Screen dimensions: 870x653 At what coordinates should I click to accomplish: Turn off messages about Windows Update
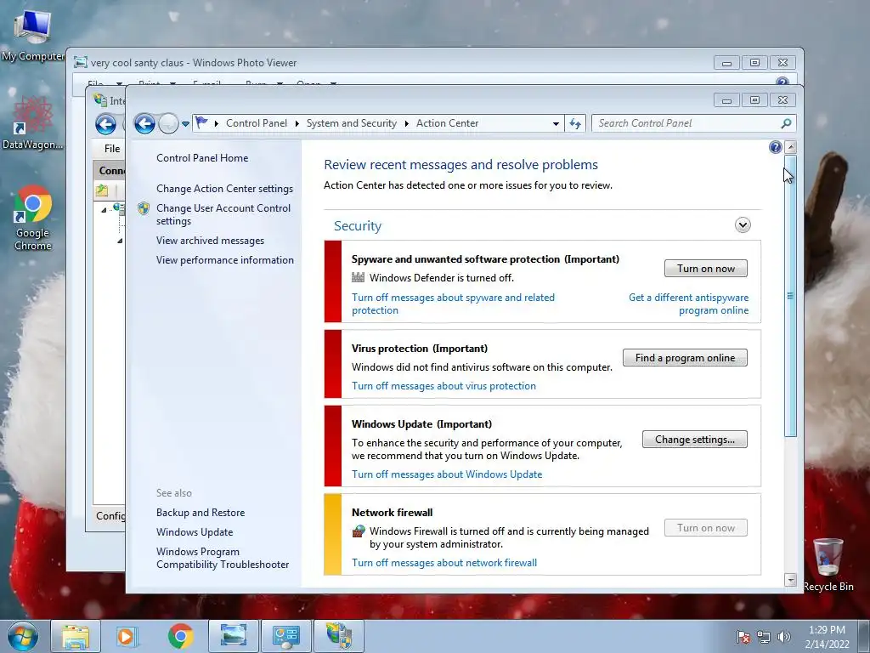447,474
